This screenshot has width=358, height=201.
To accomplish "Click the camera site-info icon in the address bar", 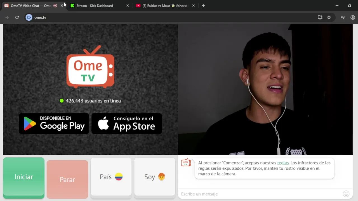I will 29,17.
